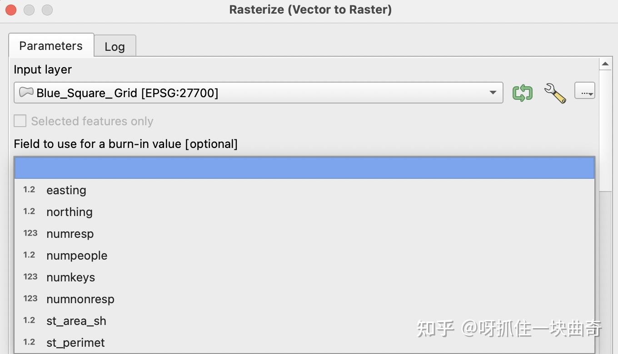
Task: Click the polygon layer icon beside Blue_Square_Grid
Action: point(26,92)
